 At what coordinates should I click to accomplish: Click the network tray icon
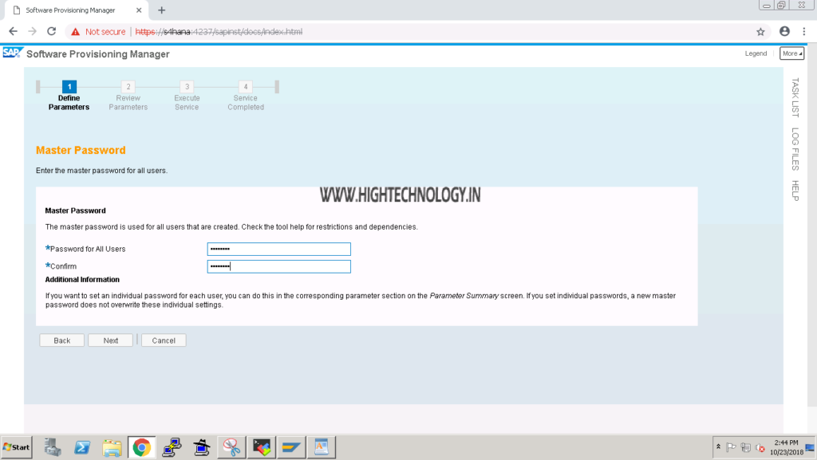[x=746, y=447]
